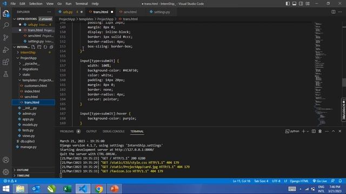Viewport: 346px width, 194px height.
Task: Open the Windows Start menu
Action: point(6,189)
